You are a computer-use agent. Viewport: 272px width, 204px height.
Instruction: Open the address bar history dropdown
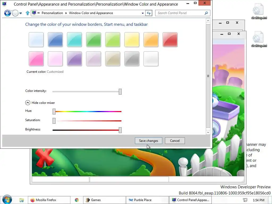coord(143,13)
